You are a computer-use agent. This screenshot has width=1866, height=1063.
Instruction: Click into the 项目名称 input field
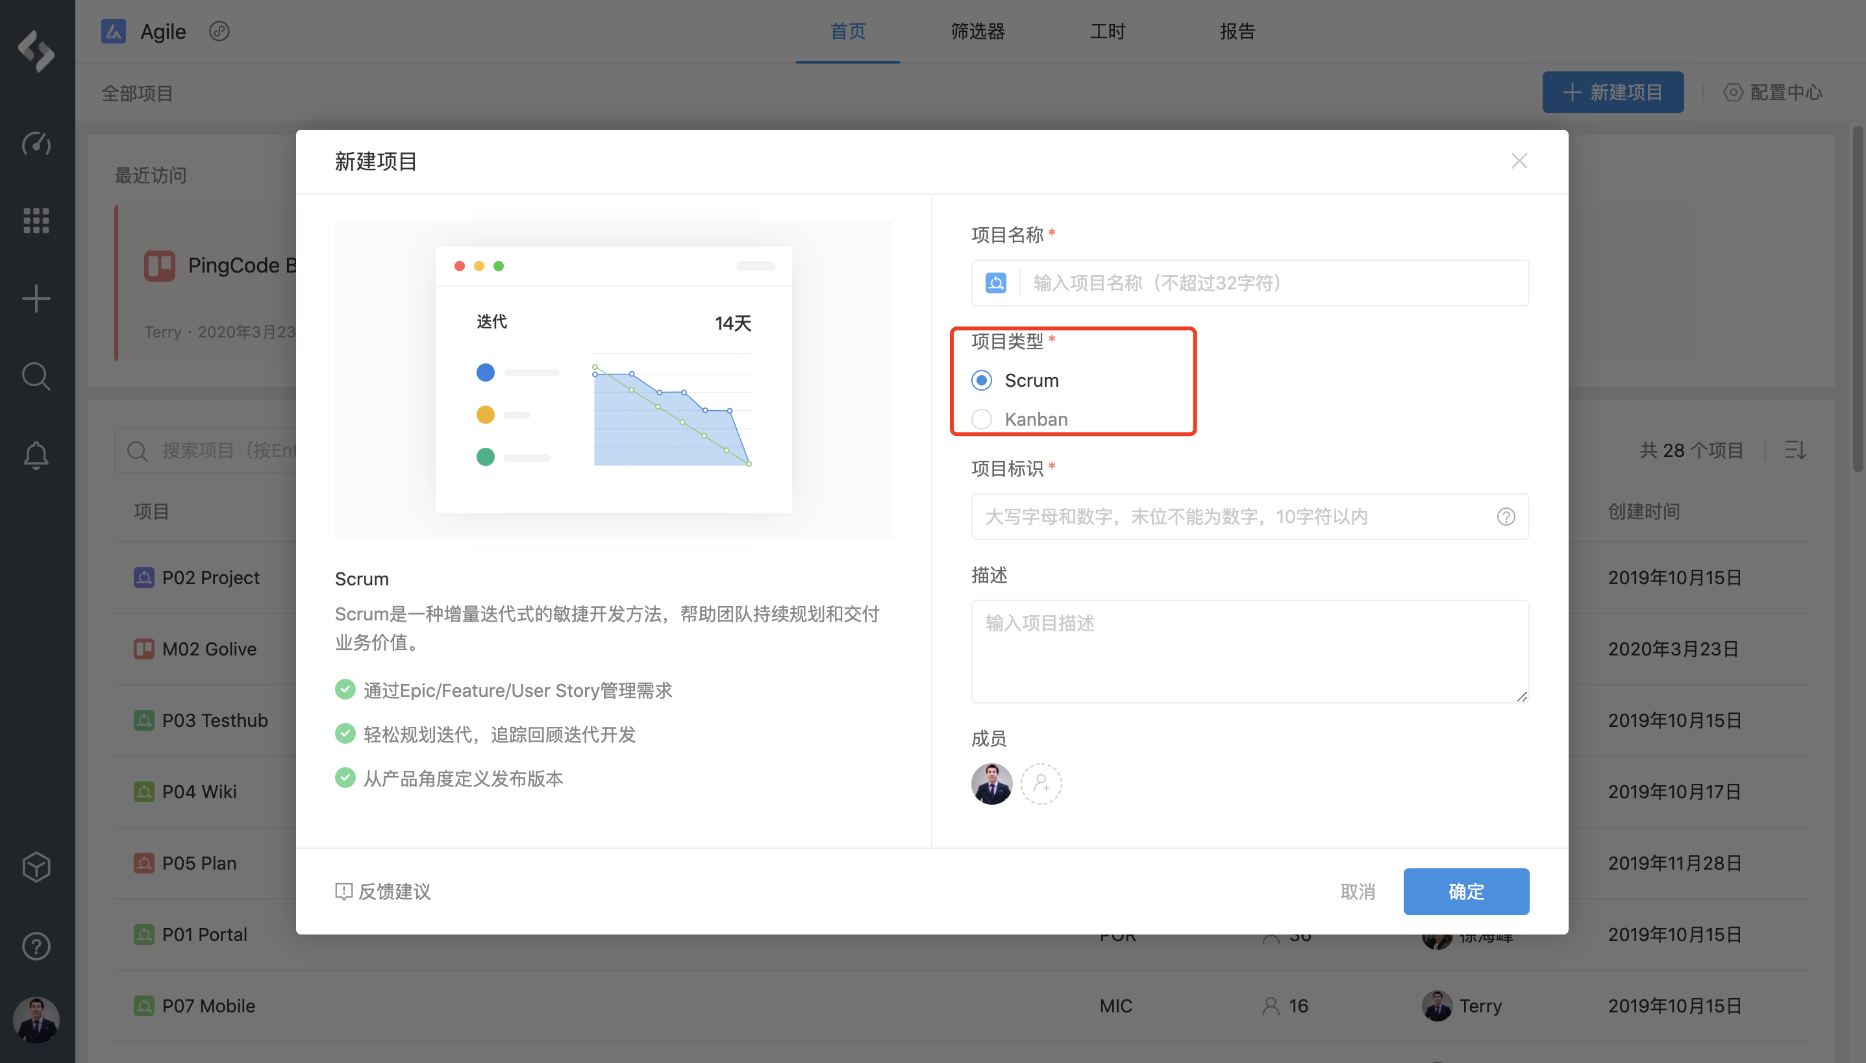[x=1271, y=283]
